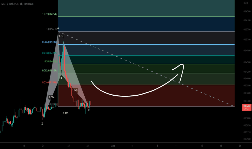The width and height of the screenshot is (252, 149).
Task: Select the 0.786(0.05105) Fibonacci label
Action: [x=49, y=42]
